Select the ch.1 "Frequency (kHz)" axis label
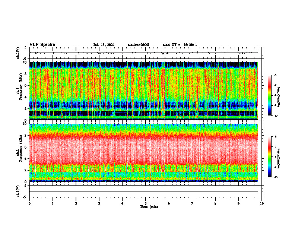 (20, 86)
